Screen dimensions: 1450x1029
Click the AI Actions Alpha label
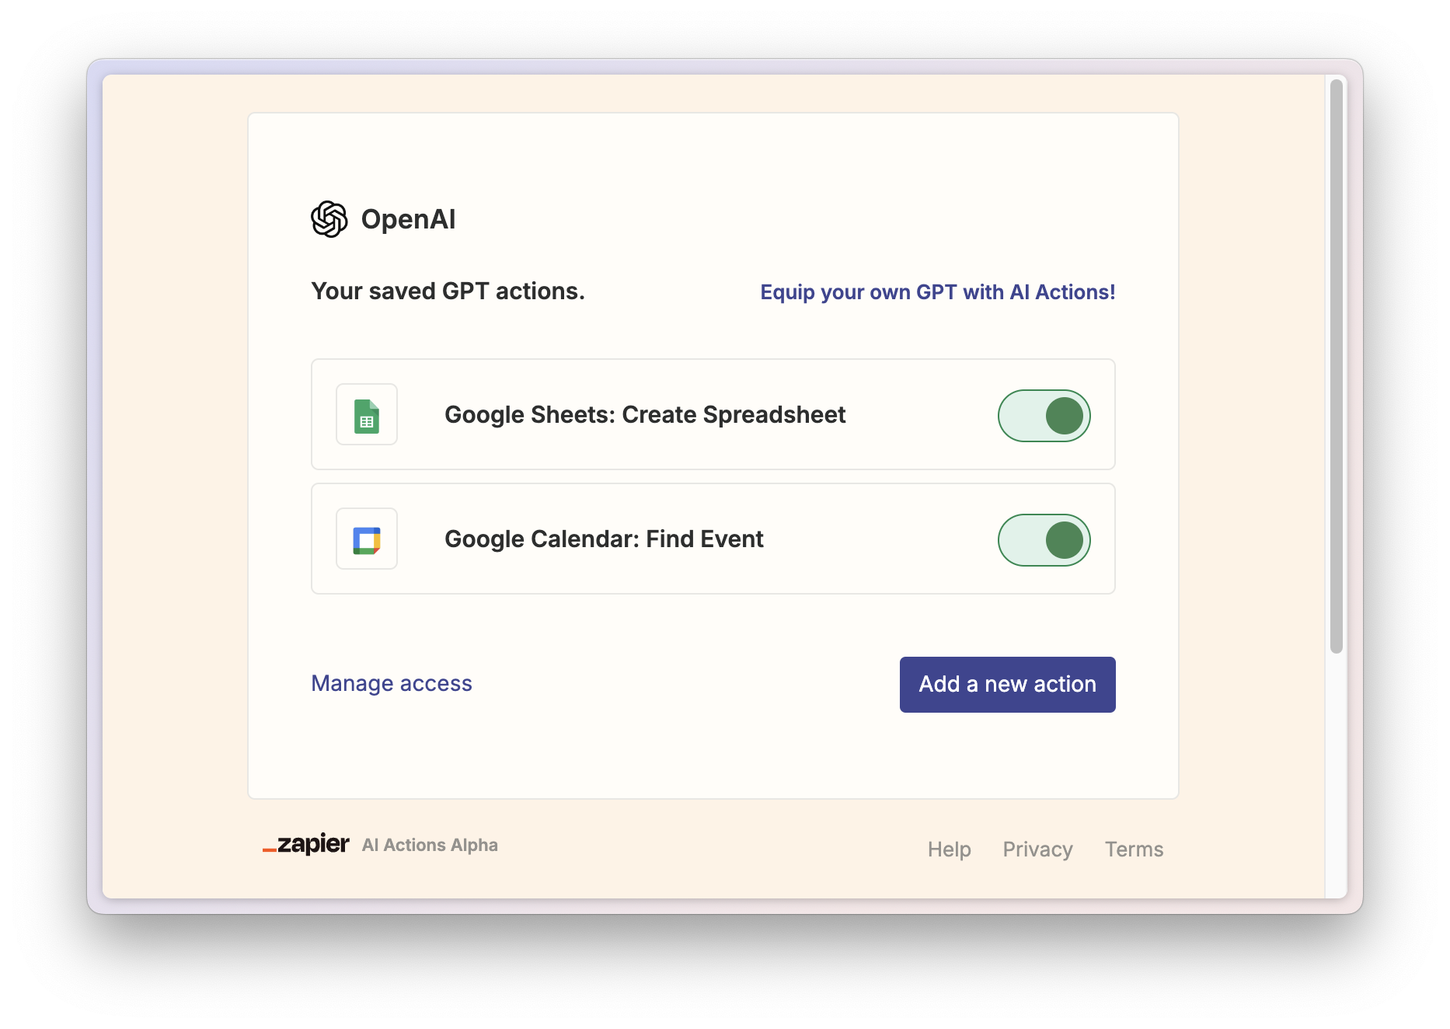[x=430, y=845]
